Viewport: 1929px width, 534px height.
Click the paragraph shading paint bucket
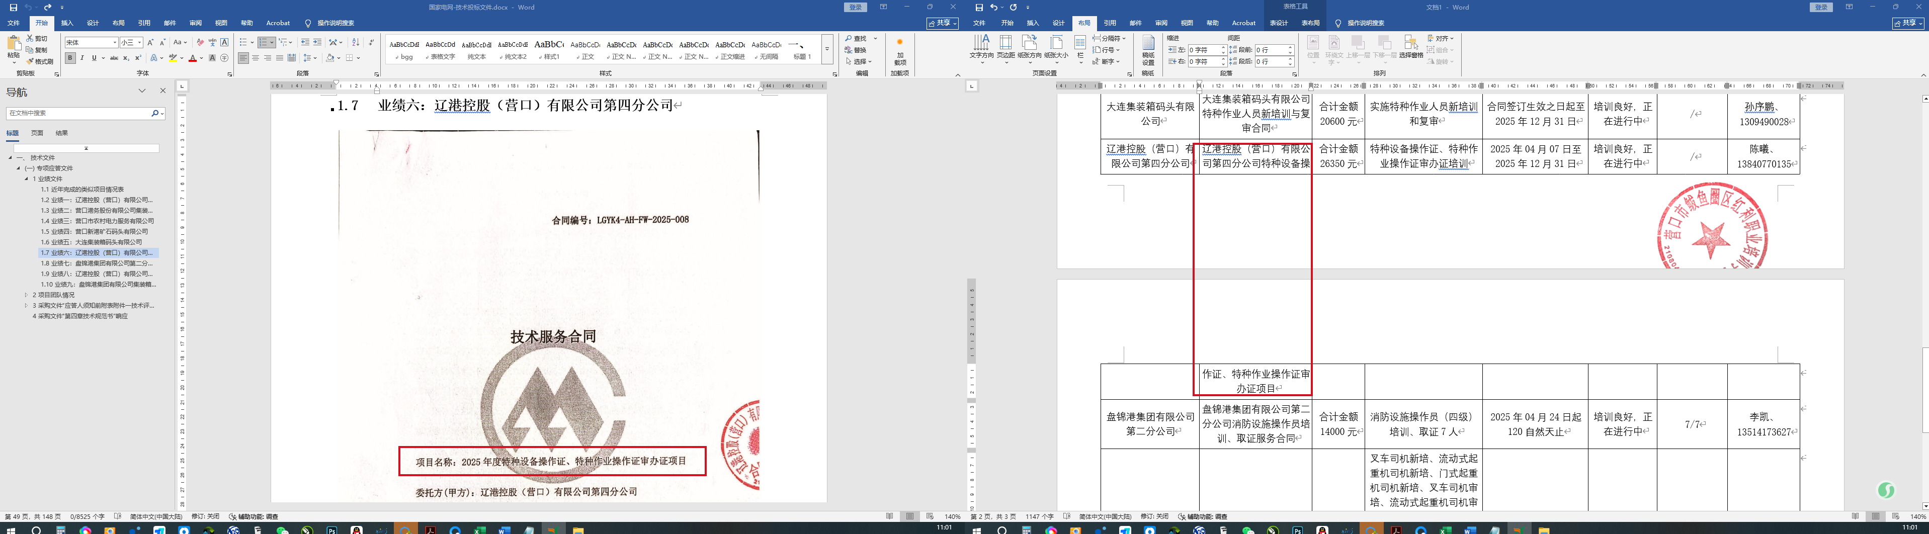(329, 58)
